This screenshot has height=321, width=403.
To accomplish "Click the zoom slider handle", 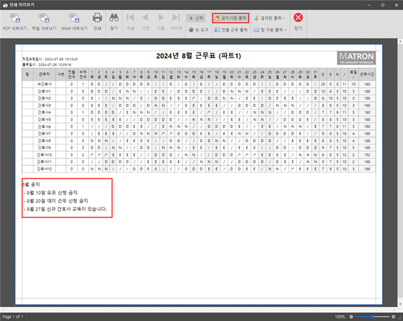I will tap(374, 316).
